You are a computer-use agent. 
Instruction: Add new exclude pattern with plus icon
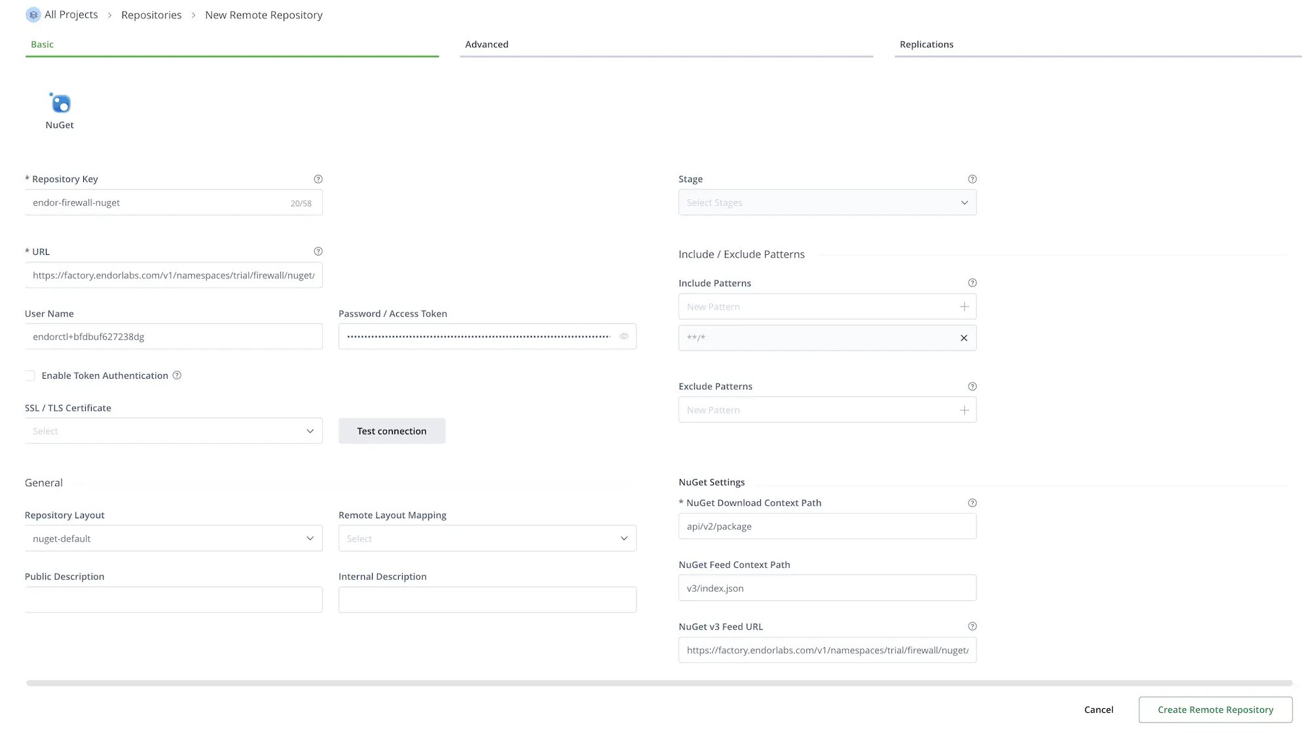(964, 410)
